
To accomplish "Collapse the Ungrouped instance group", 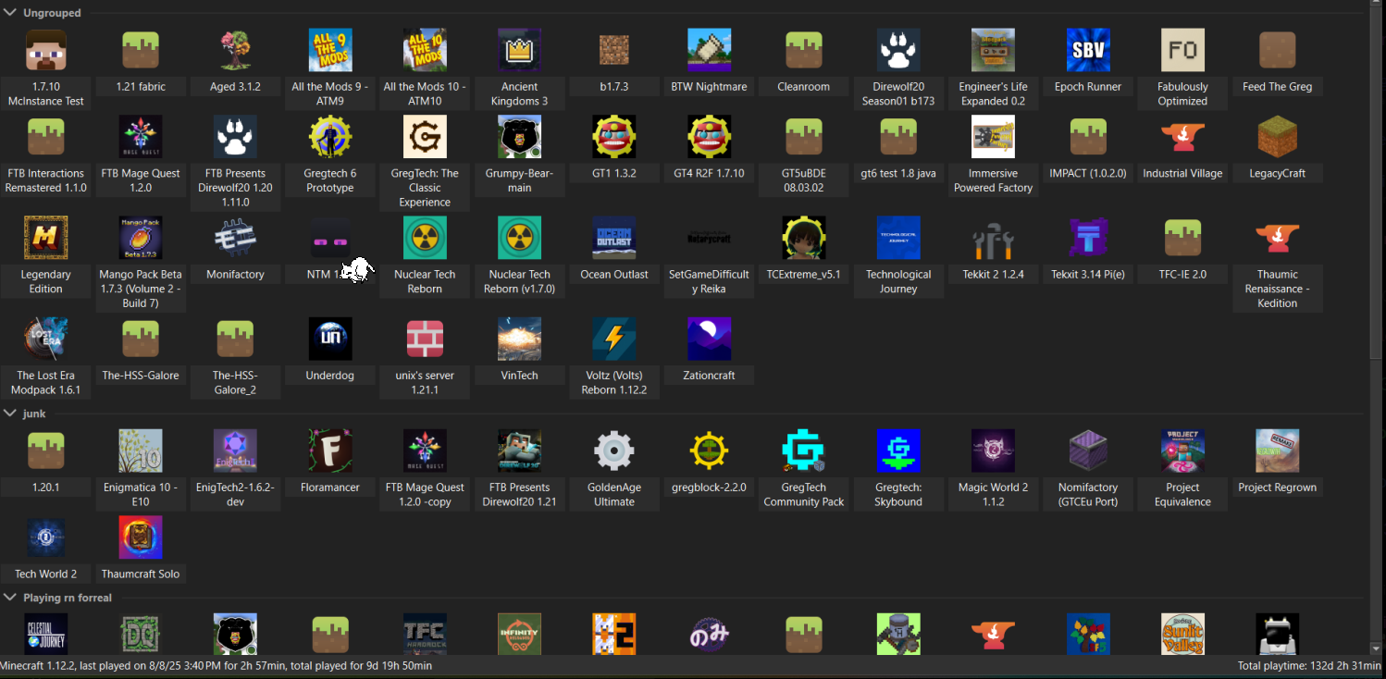I will pos(10,13).
